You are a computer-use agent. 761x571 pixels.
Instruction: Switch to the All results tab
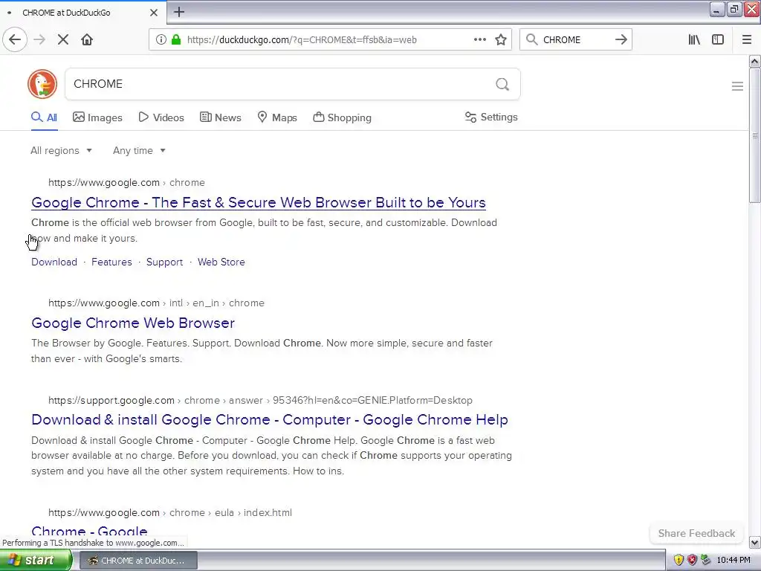pyautogui.click(x=44, y=117)
